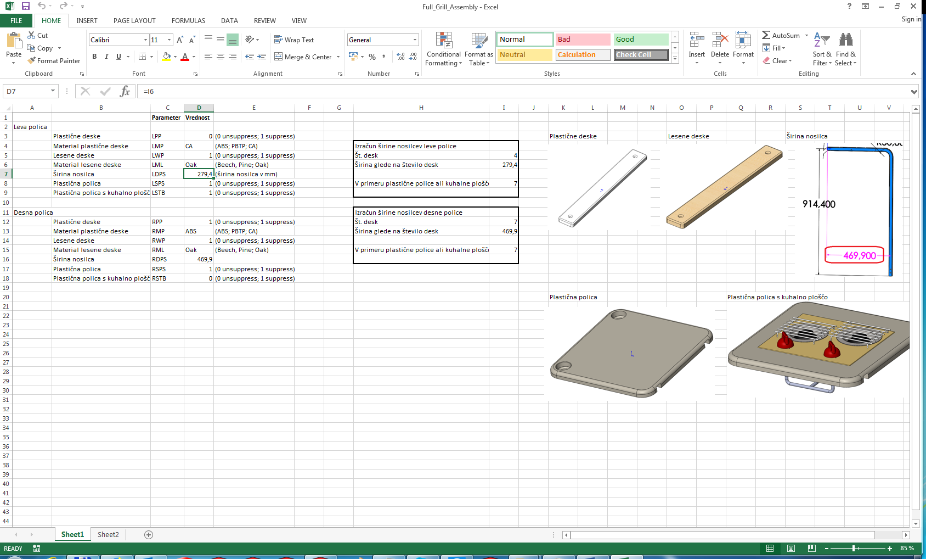926x559 pixels.
Task: Switch to the Sheet2 tab
Action: click(108, 535)
